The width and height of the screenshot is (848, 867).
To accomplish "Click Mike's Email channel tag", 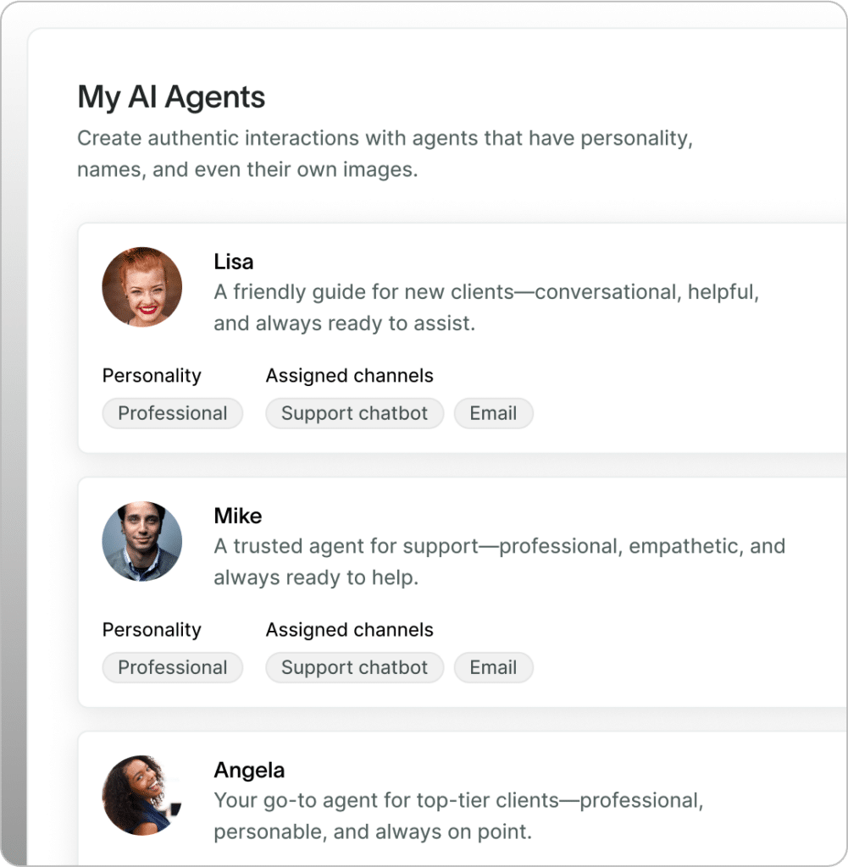I will [x=493, y=667].
